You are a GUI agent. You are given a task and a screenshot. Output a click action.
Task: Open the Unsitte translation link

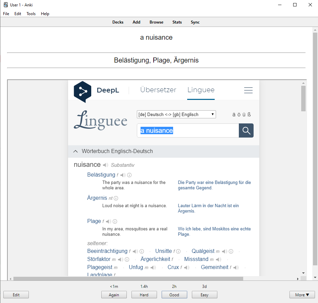(163, 251)
